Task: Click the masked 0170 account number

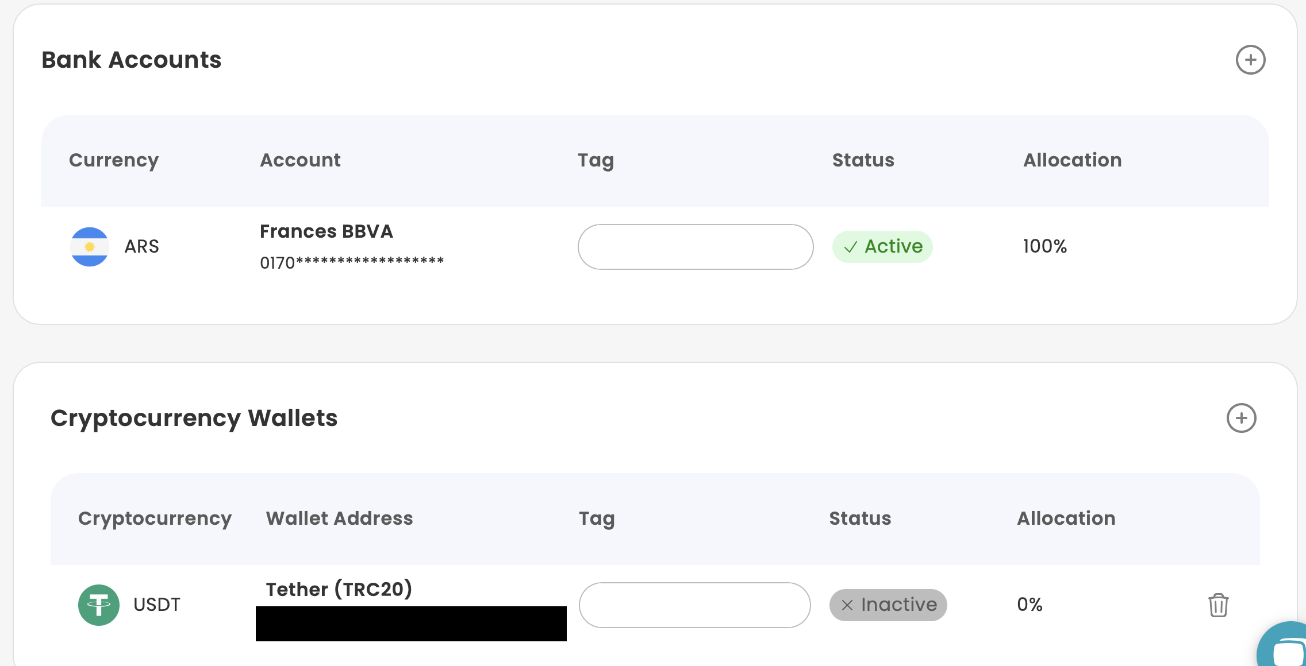Action: coord(352,262)
